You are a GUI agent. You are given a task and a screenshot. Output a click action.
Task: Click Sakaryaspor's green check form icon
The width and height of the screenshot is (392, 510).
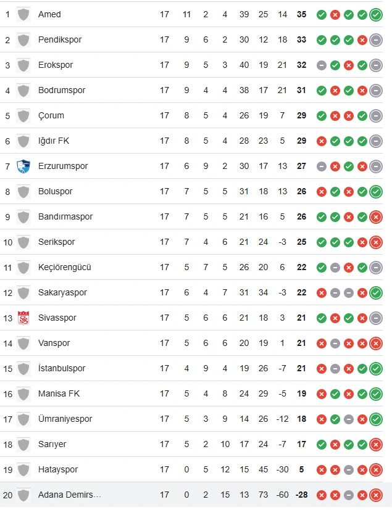[375, 292]
